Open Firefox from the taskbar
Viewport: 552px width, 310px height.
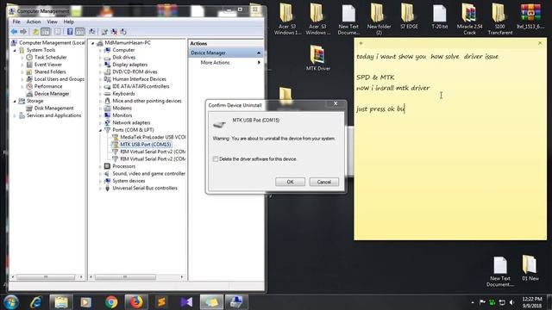[x=136, y=302]
